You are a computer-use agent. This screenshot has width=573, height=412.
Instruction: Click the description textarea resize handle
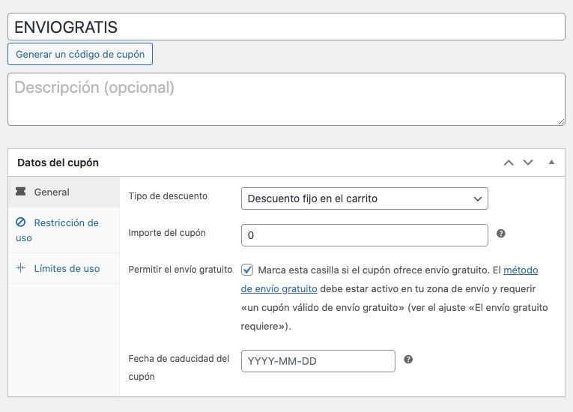pos(561,122)
